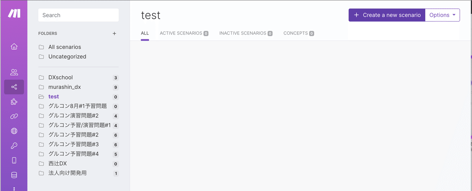Open the Scenarios share icon

(14, 87)
